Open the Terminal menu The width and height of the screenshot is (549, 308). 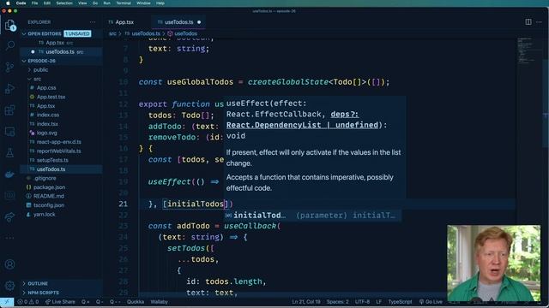tap(124, 3)
